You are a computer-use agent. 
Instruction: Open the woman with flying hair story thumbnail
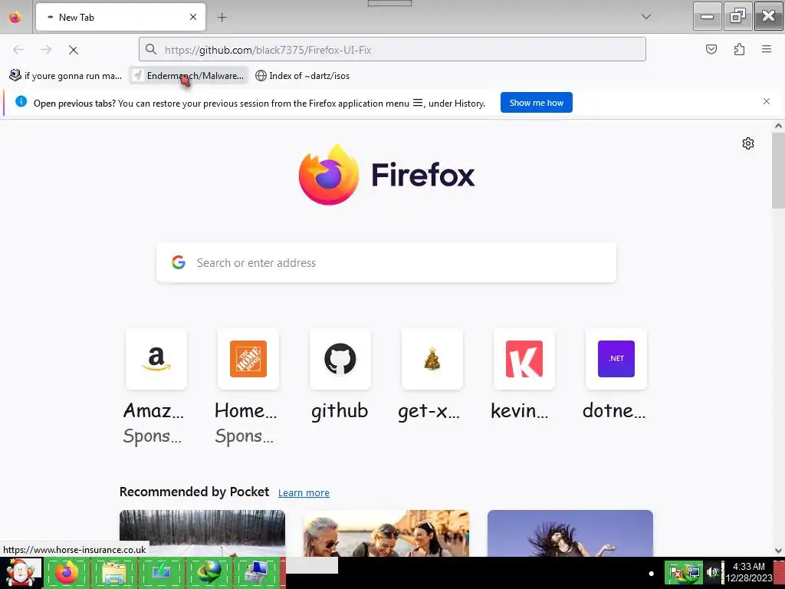pos(570,533)
